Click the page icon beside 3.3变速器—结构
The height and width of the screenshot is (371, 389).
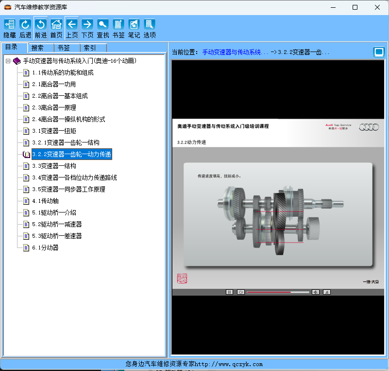[x=26, y=166]
